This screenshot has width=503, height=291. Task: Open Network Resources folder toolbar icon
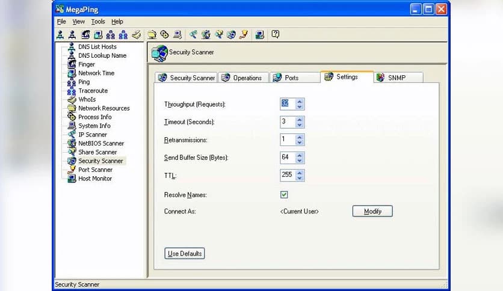pyautogui.click(x=152, y=34)
